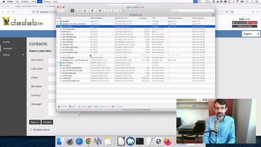This screenshot has height=147, width=261.
Task: Open the Vai menu in menu bar
Action: (40, 2)
